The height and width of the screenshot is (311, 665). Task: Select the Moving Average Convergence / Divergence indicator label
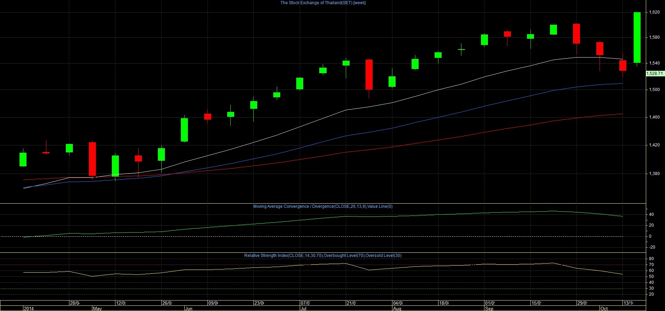(323, 206)
